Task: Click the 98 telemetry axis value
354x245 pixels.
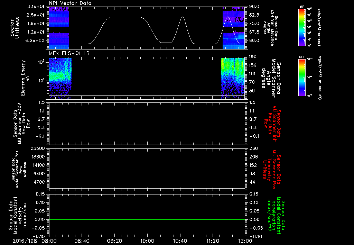Action: click(252, 174)
